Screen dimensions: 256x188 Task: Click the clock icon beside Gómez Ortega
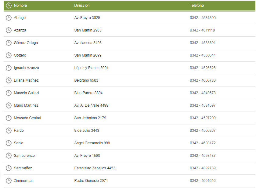tap(9, 43)
